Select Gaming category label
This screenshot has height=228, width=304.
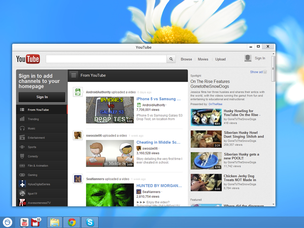click(x=32, y=175)
